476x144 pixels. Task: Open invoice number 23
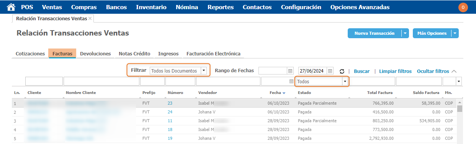[170, 103]
